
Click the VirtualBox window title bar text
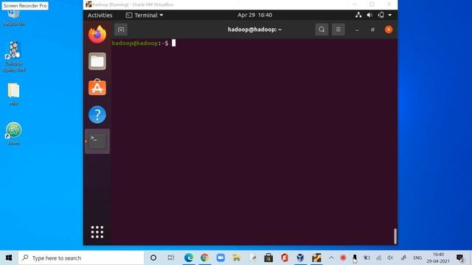(133, 4)
